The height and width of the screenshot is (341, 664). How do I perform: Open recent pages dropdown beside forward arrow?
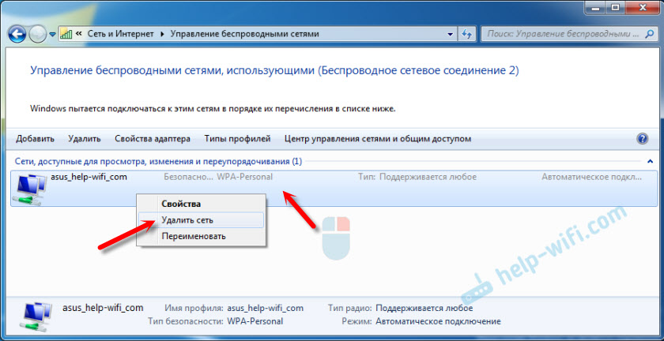click(x=52, y=34)
